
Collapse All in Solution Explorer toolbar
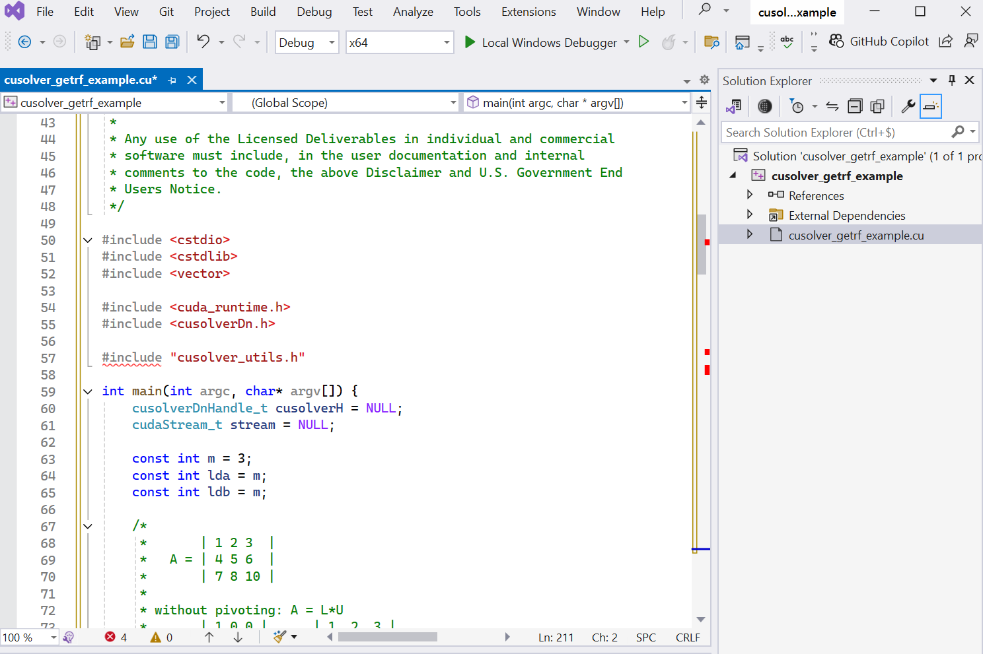[x=855, y=106]
